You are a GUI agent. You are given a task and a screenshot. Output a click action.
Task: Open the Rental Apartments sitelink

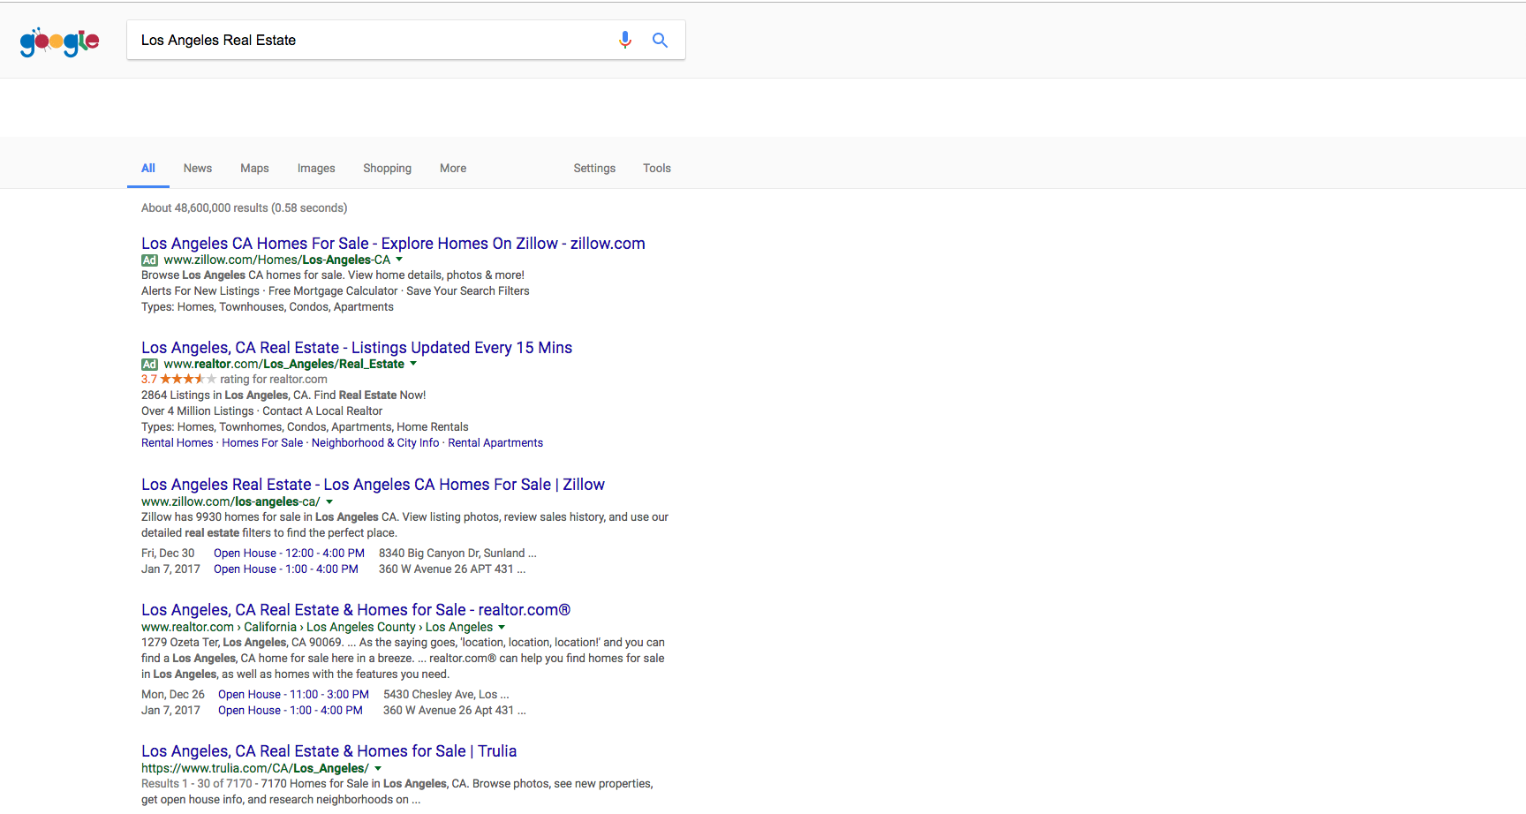tap(495, 443)
